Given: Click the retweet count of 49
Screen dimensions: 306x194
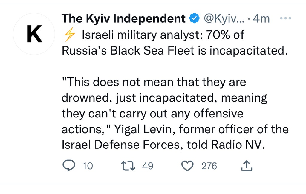Looking at the screenshot, I should click(148, 166).
